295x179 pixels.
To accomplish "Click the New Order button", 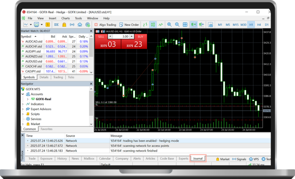I will pyautogui.click(x=129, y=25).
